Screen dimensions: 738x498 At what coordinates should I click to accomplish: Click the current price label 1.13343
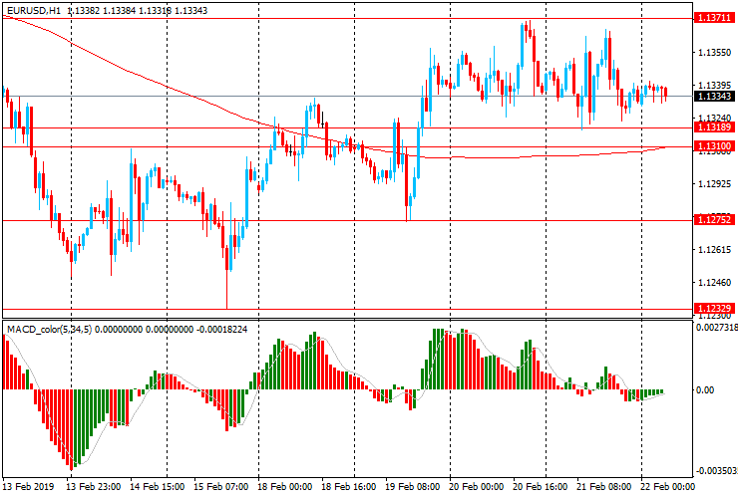(714, 96)
